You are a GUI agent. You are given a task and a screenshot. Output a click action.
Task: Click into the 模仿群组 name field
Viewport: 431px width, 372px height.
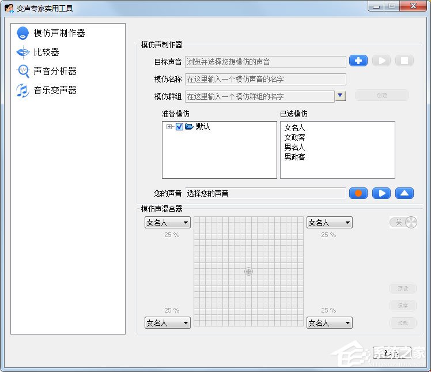tap(260, 96)
